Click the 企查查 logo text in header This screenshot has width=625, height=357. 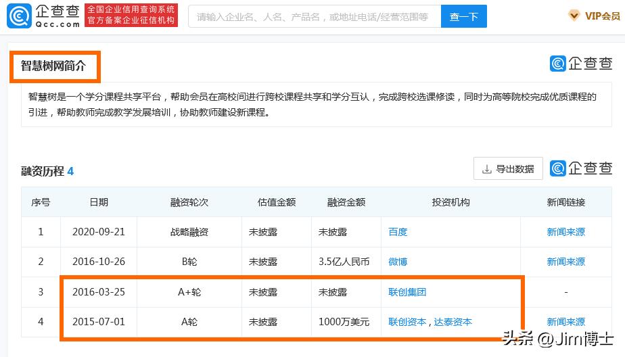point(57,11)
